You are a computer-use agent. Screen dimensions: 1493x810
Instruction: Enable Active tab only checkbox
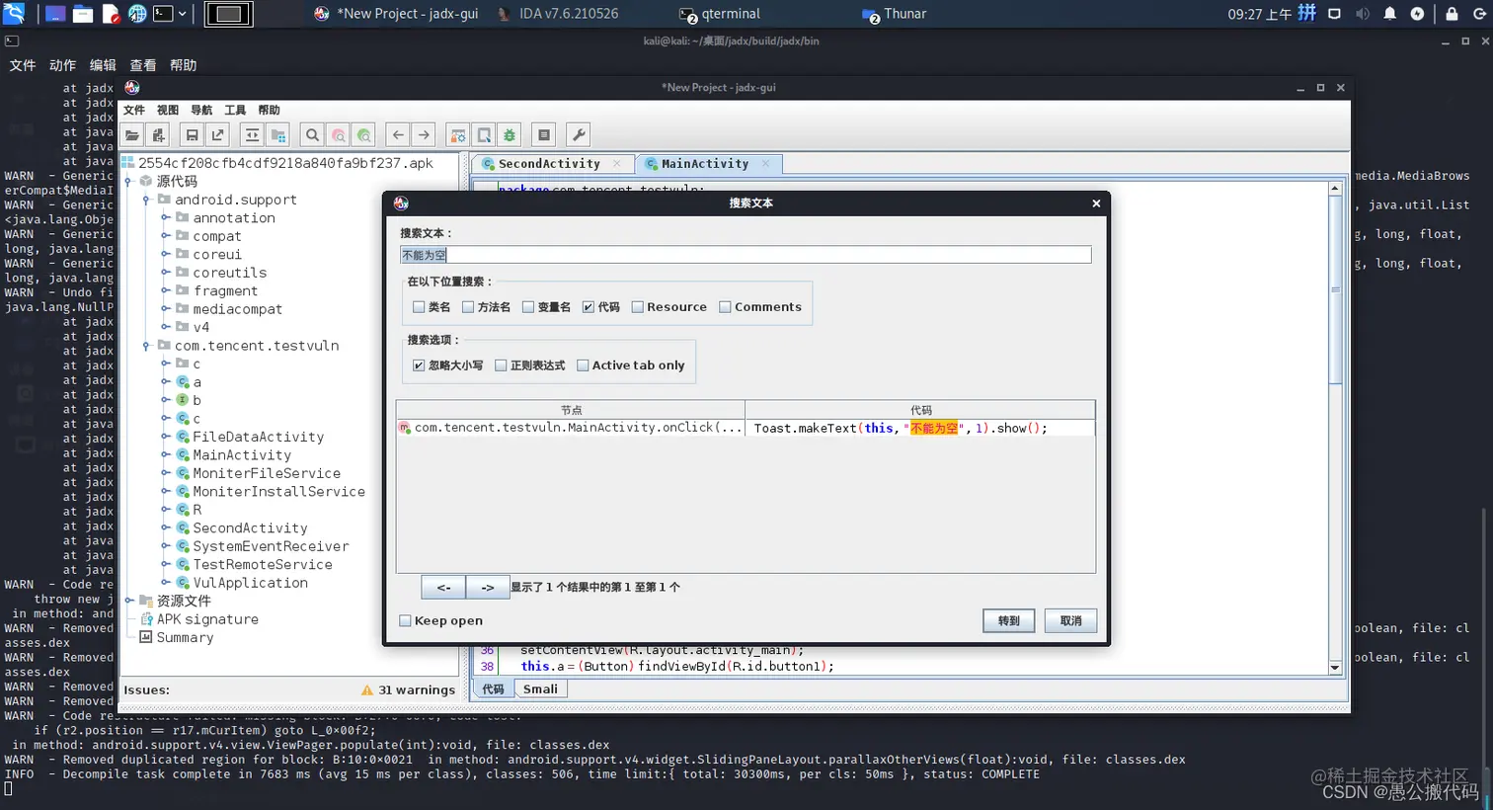click(583, 365)
